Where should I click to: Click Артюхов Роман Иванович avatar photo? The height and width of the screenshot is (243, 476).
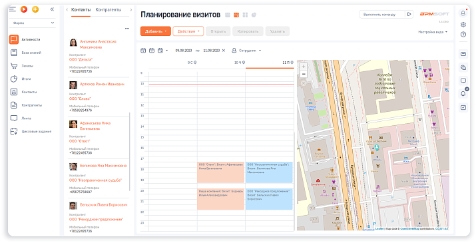click(73, 85)
